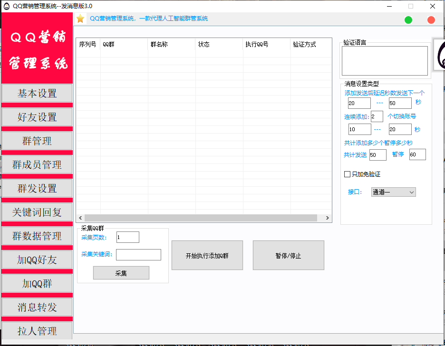445x346 pixels.
Task: Click the 验证方式 column header
Action: (311, 44)
